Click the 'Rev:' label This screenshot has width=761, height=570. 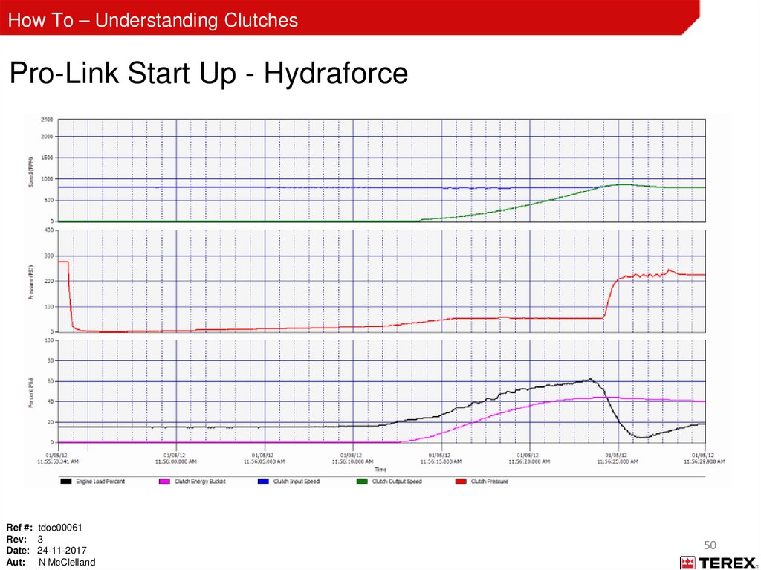(x=16, y=540)
